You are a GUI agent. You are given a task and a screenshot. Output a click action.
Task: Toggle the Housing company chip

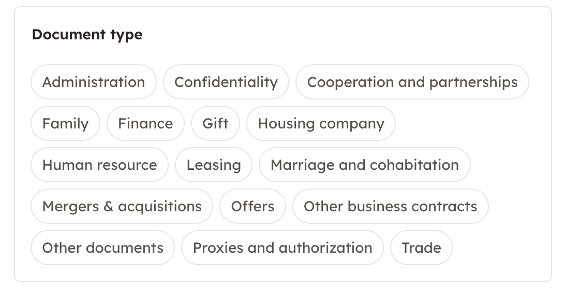click(x=321, y=123)
